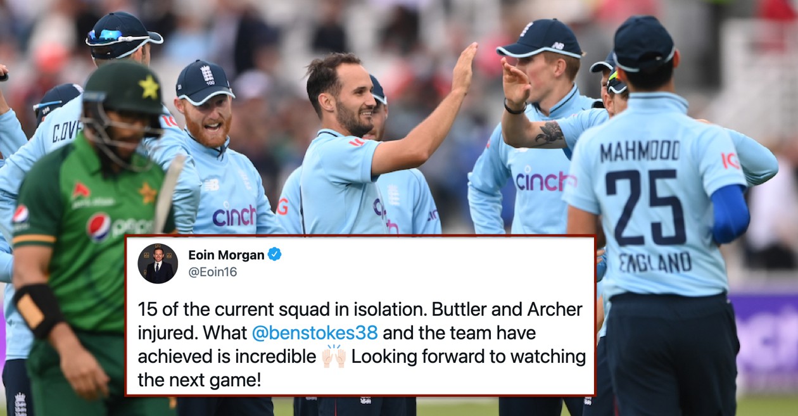Click the forearm tattoo of high-fiving player

click(549, 134)
